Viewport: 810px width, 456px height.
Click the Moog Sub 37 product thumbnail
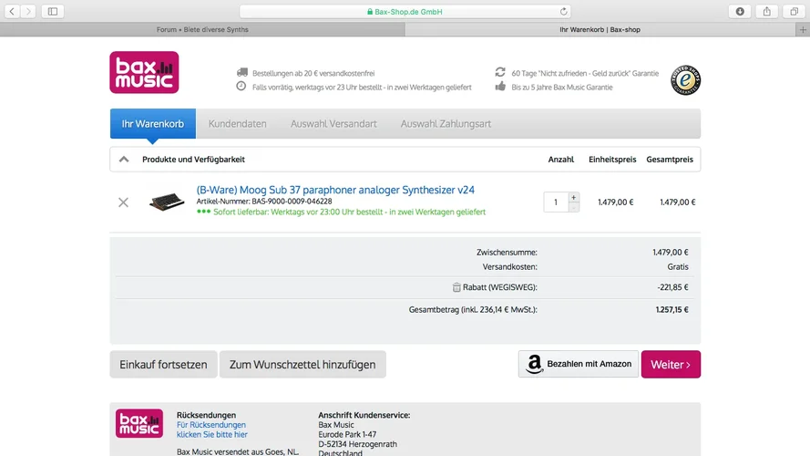click(x=167, y=202)
